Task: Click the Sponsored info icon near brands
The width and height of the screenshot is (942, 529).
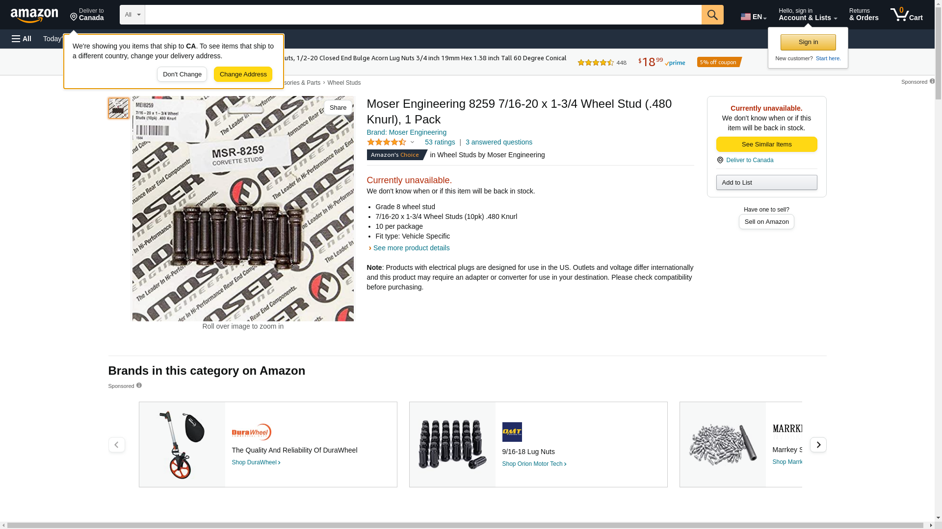Action: pyautogui.click(x=139, y=385)
